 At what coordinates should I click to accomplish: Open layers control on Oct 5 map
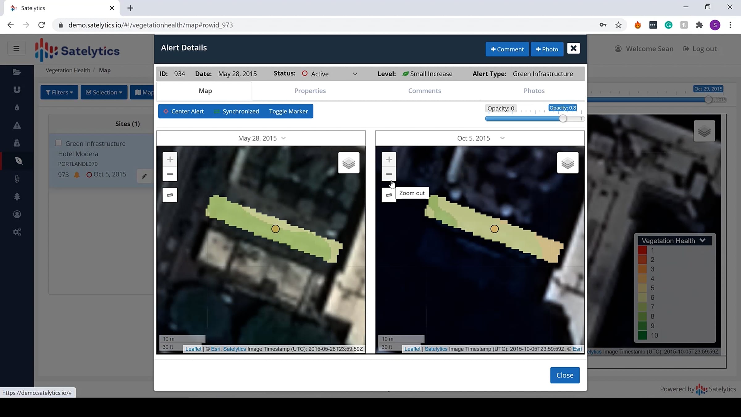pyautogui.click(x=567, y=163)
